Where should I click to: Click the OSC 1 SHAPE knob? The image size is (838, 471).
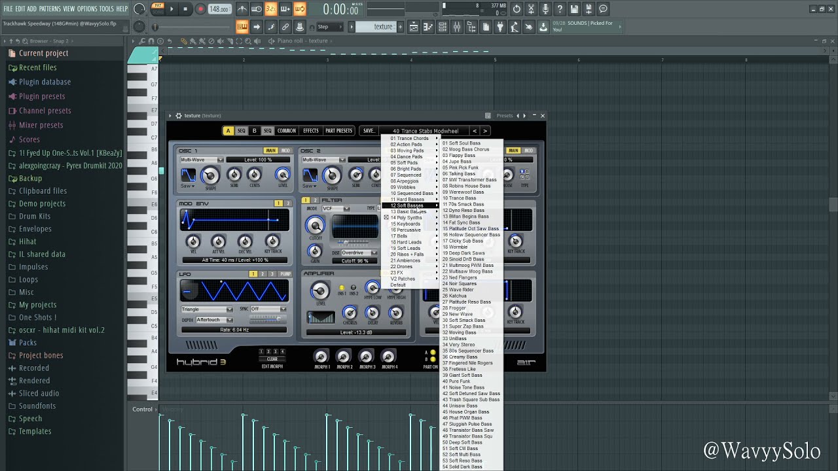point(210,175)
